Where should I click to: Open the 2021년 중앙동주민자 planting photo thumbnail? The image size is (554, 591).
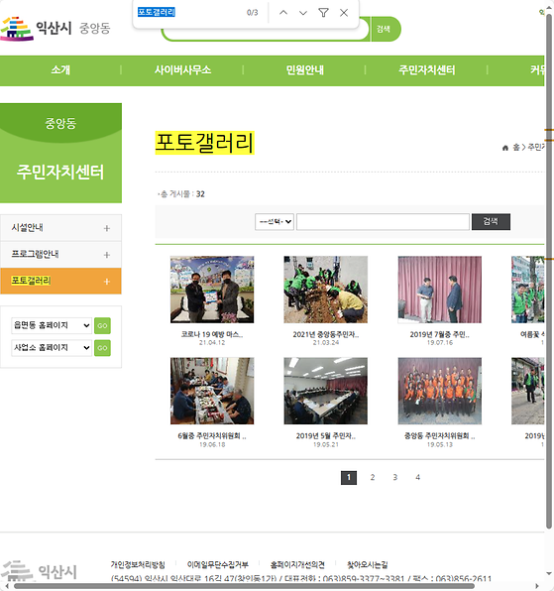point(326,290)
